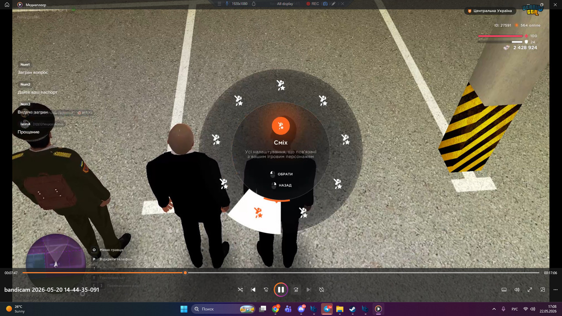
Task: Click the 564 online counter
Action: (x=528, y=25)
